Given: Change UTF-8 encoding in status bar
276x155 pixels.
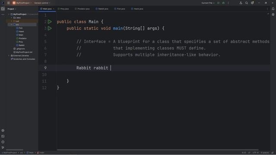Looking at the screenshot, I should [x=255, y=153].
